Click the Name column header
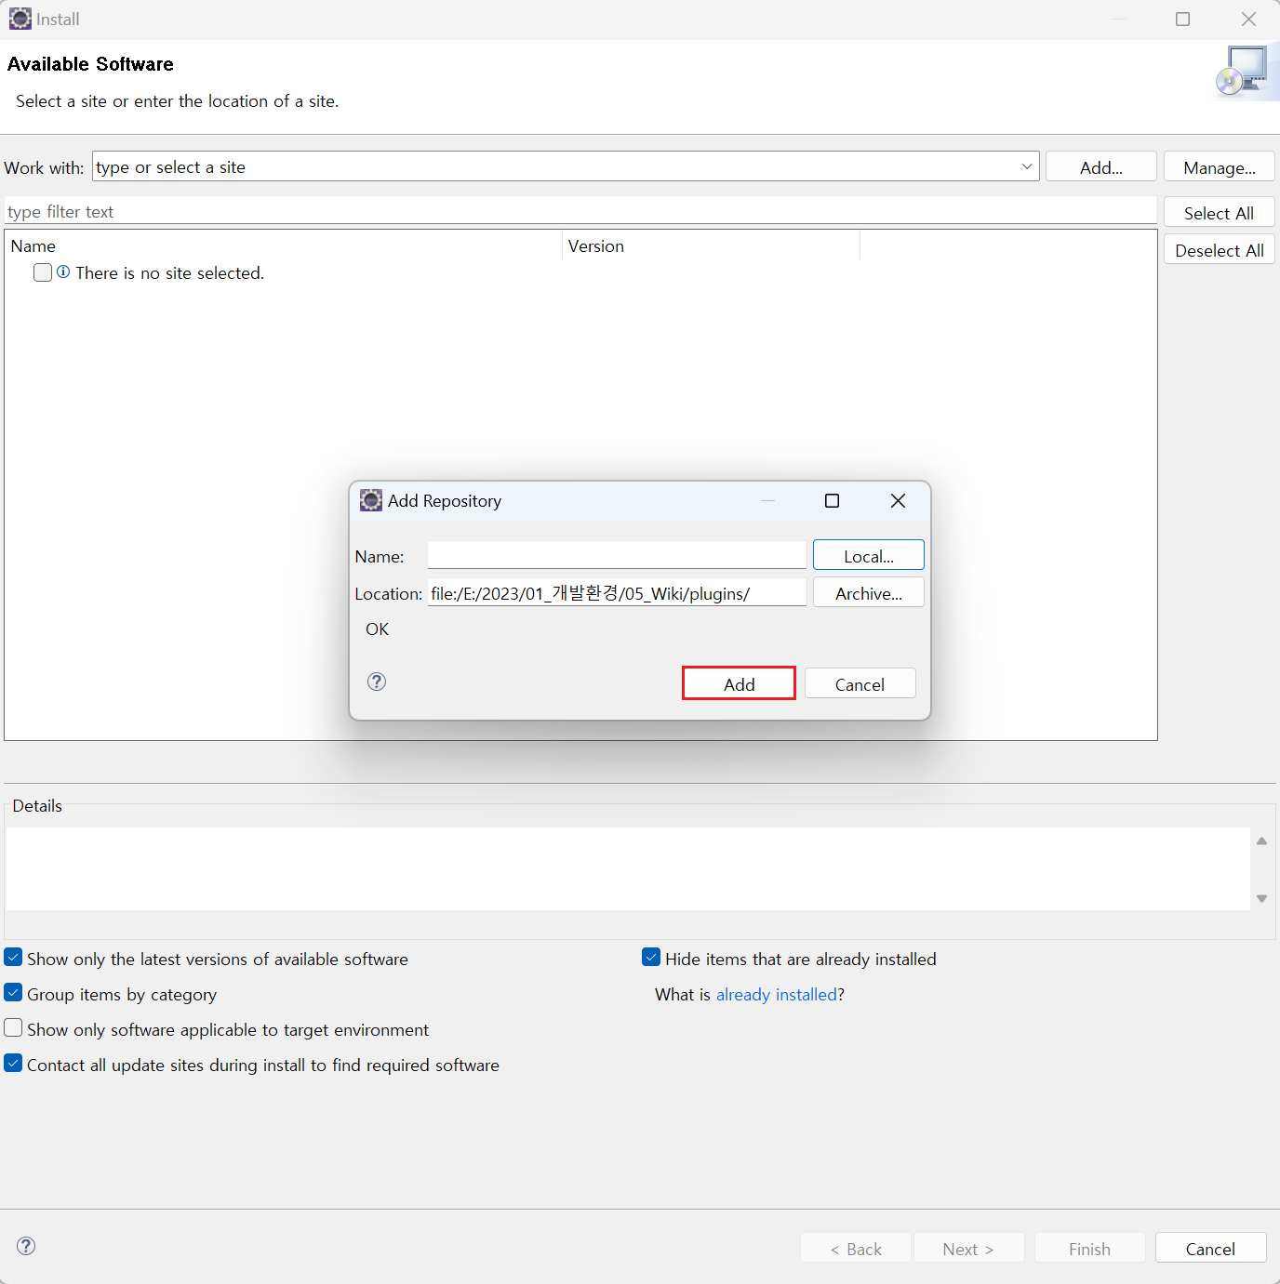1280x1284 pixels. [x=33, y=246]
